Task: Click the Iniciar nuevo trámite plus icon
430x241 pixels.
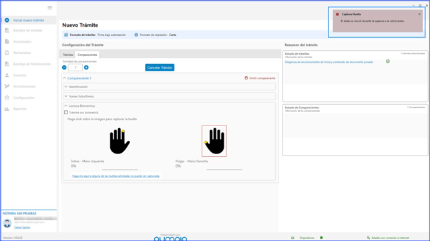Action: click(x=7, y=20)
